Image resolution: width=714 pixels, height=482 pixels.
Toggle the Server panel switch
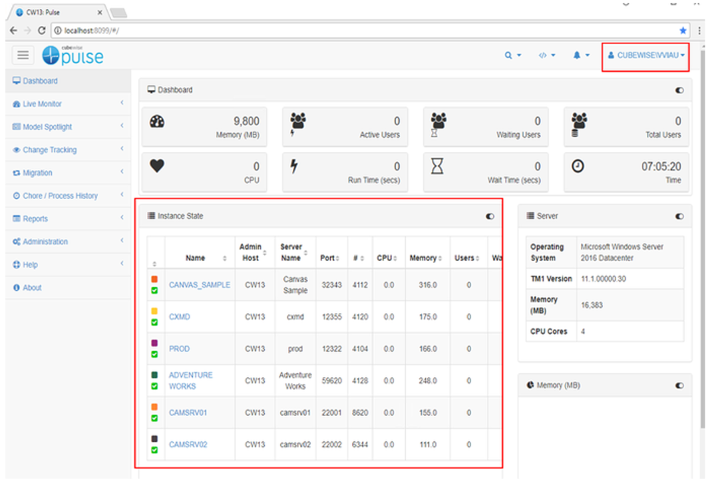pyautogui.click(x=679, y=216)
